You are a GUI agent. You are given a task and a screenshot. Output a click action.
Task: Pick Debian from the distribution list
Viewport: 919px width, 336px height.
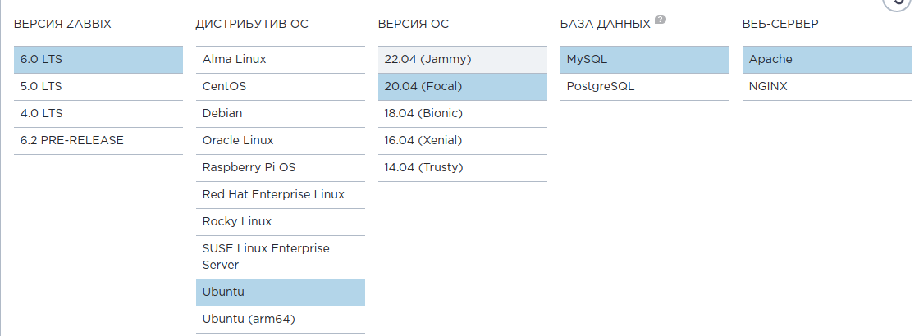[x=281, y=114]
